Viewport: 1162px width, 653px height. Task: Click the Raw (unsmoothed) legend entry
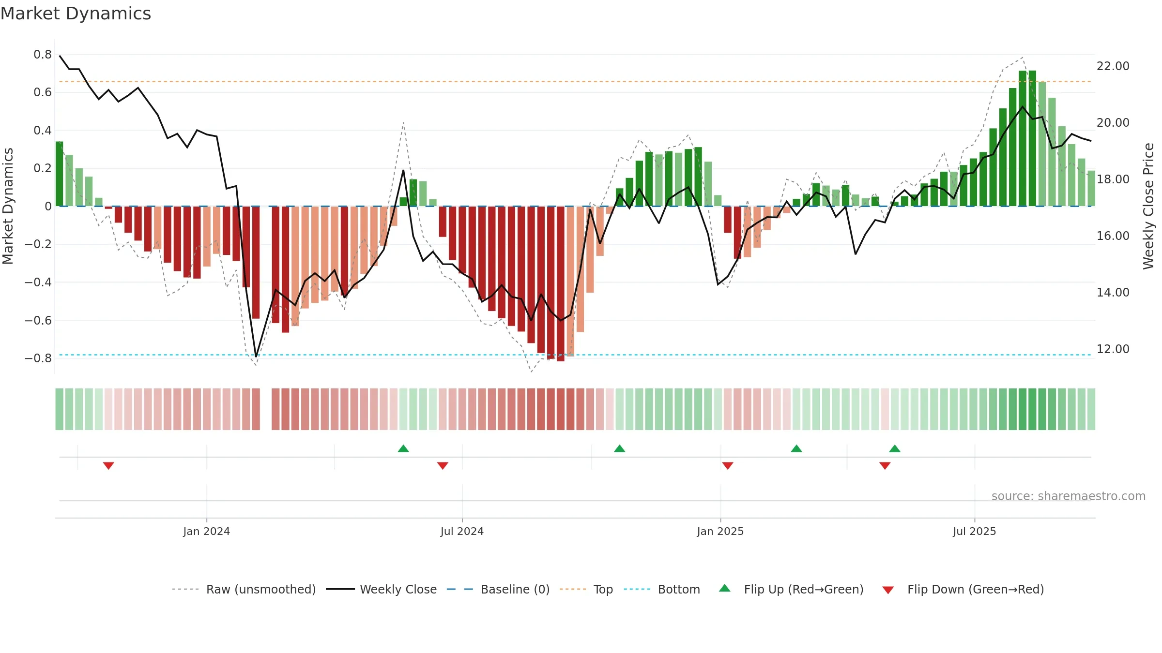pos(244,589)
